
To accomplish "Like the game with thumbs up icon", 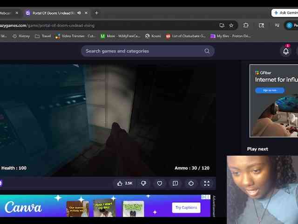I will point(120,183).
